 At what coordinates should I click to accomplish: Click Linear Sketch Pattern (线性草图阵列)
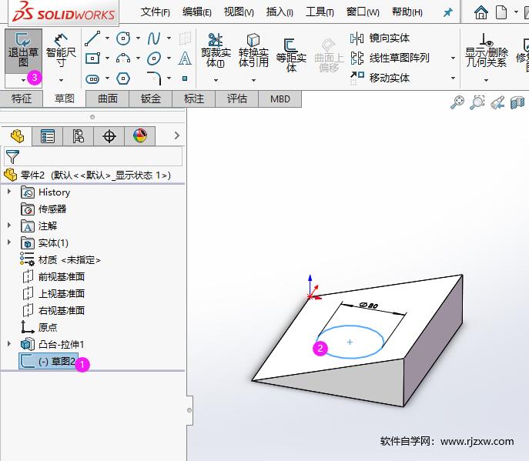390,58
